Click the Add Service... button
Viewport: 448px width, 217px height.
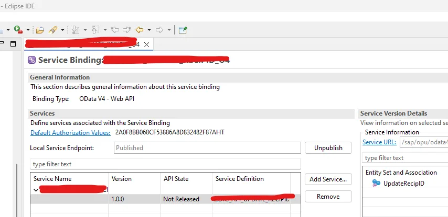[328, 179]
